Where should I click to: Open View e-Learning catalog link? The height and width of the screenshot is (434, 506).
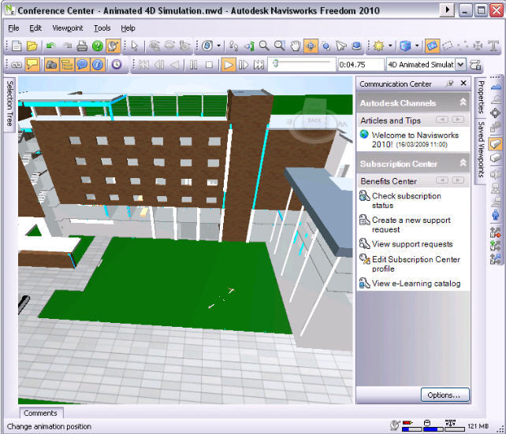416,284
